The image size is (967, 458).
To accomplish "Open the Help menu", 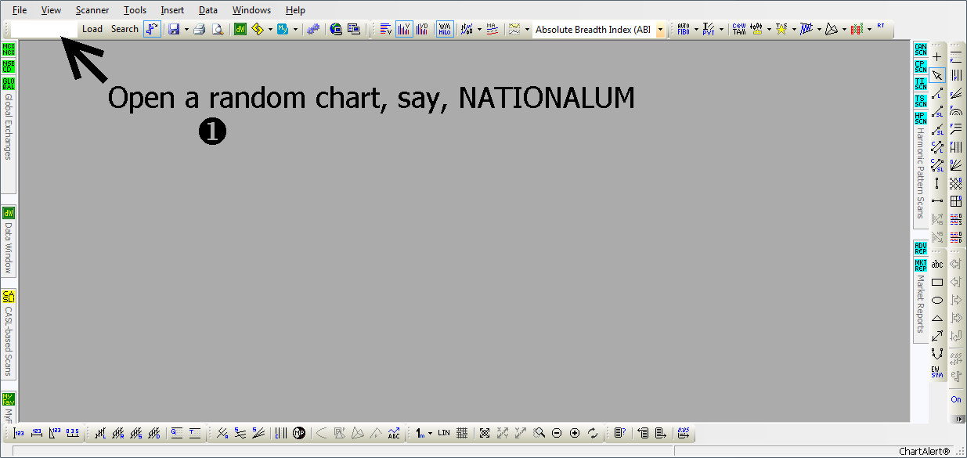I will point(295,10).
